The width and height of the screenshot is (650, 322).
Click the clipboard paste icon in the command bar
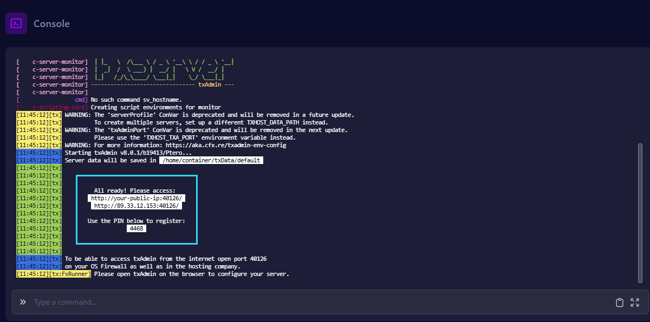620,303
